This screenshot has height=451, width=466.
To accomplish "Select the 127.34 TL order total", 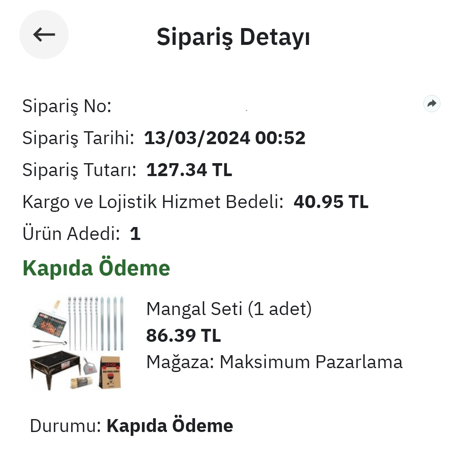I will pyautogui.click(x=189, y=170).
